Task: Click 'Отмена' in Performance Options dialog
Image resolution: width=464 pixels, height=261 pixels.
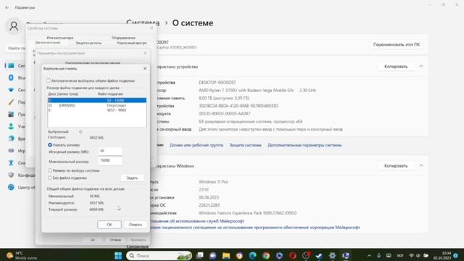Action: (115, 240)
